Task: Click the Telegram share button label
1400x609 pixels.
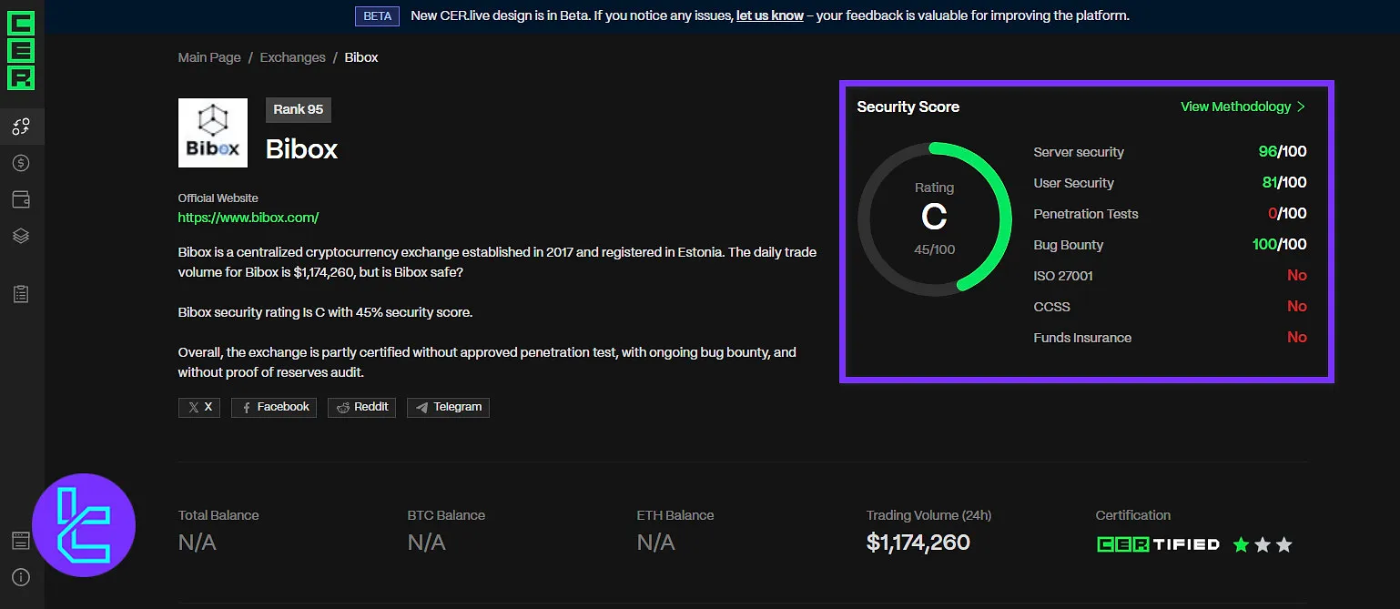Action: 458,407
